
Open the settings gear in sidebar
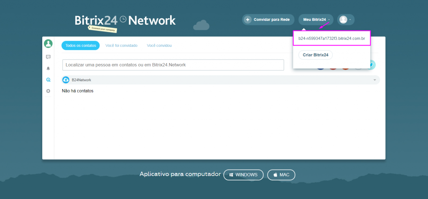(48, 91)
